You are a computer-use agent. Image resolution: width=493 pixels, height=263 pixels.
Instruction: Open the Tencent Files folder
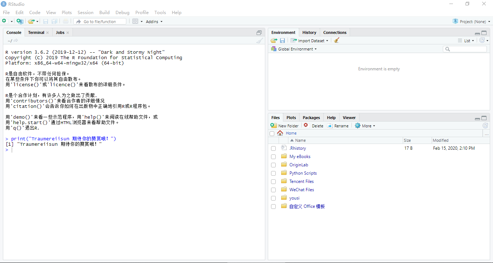(301, 181)
